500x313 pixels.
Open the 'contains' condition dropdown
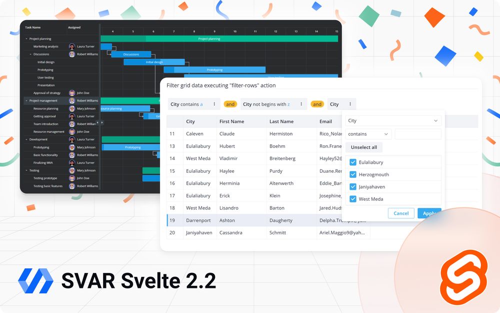(x=368, y=134)
